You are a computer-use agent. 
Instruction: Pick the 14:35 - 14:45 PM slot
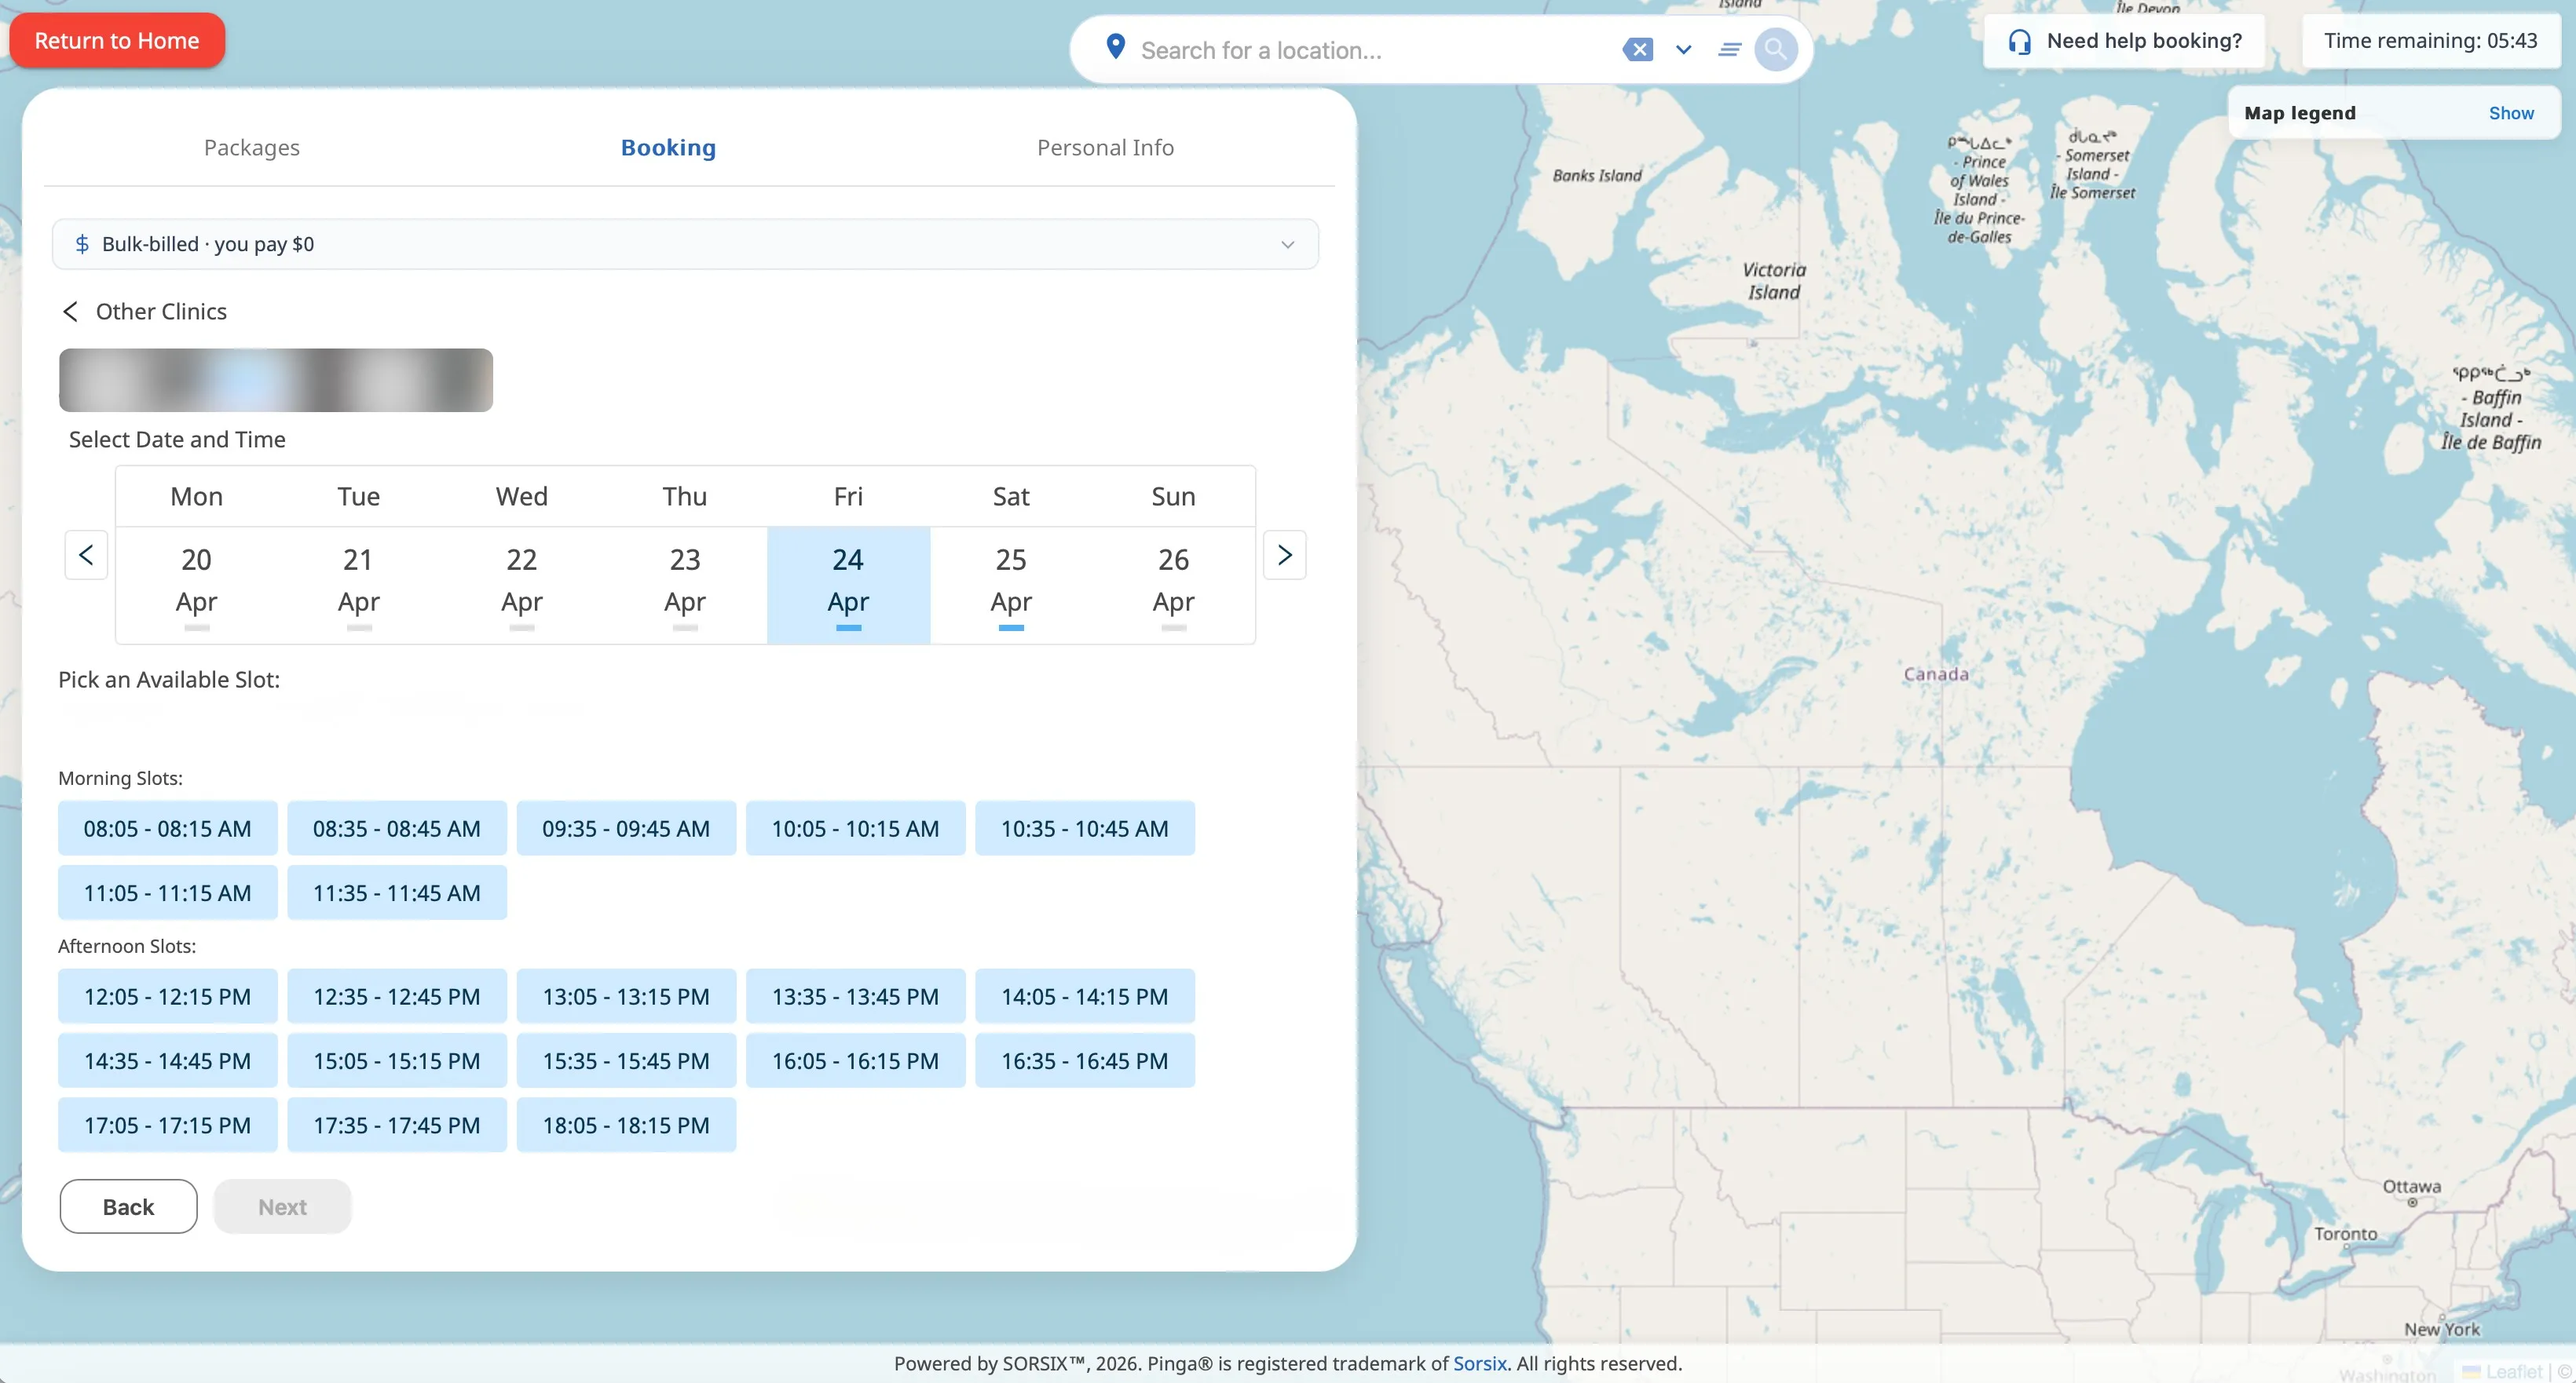pos(167,1060)
